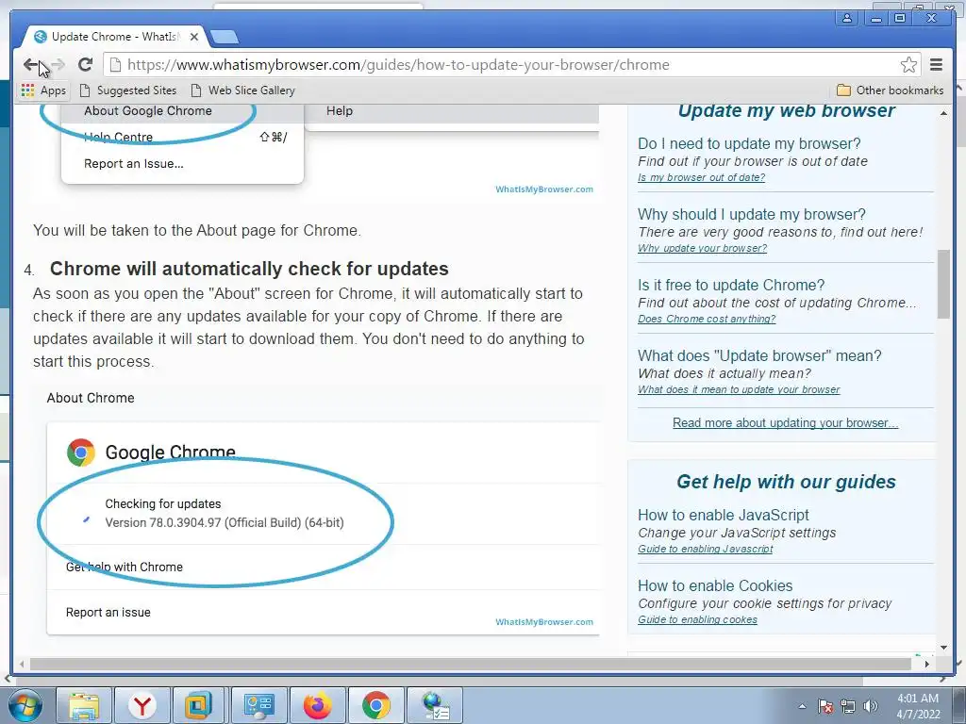Click 'What does it mean to update your browser' link
Screen dimensions: 966x724
[x=739, y=389]
